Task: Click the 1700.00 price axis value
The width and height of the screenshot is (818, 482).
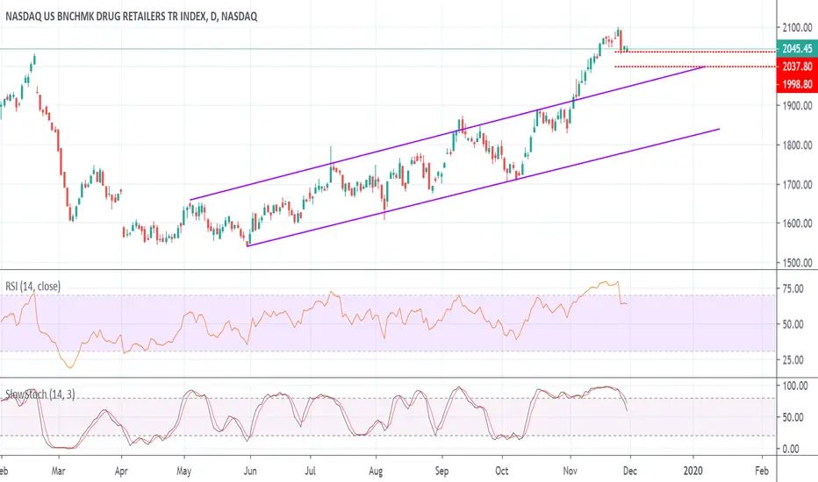Action: point(797,184)
